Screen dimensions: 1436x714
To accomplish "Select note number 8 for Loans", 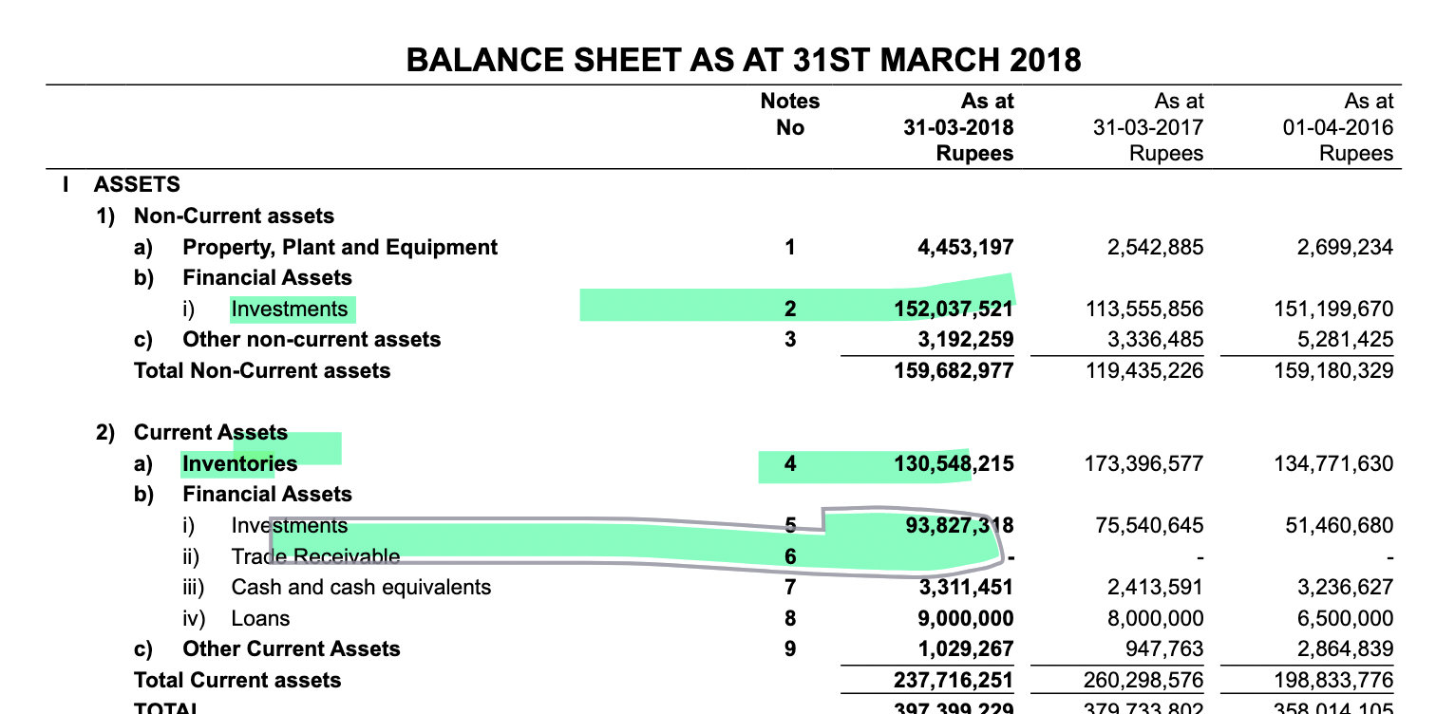I will (x=790, y=619).
